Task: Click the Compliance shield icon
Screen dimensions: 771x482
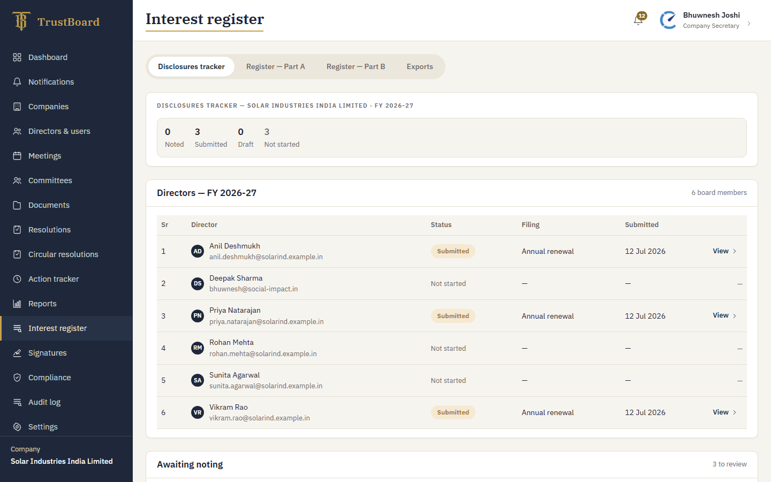Action: [17, 378]
